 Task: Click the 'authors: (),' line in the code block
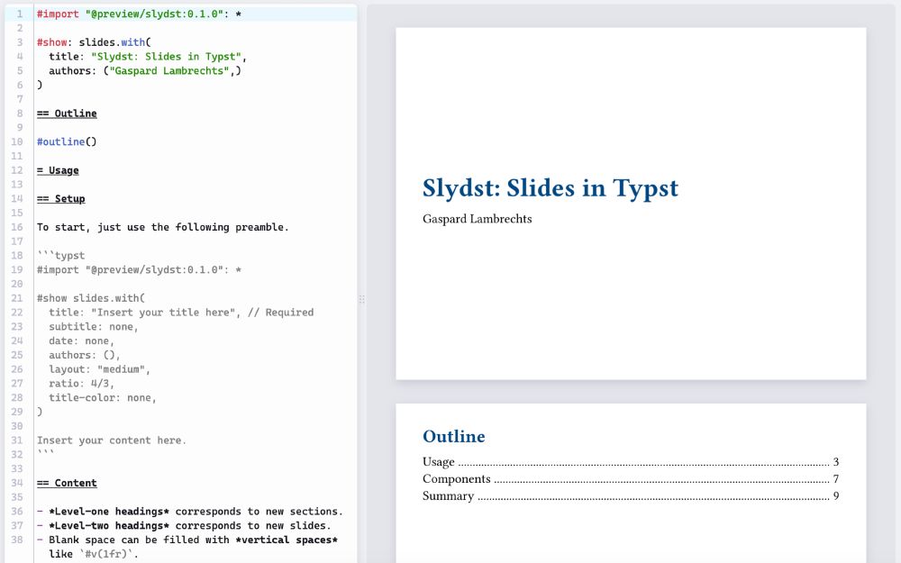coord(85,355)
